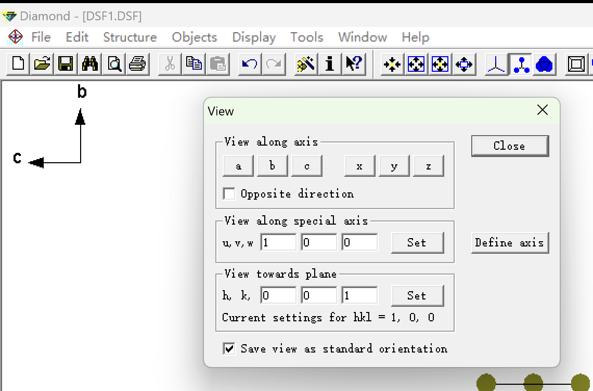This screenshot has height=391, width=593.
Task: Click the last hkl field containing 1
Action: pyautogui.click(x=359, y=296)
